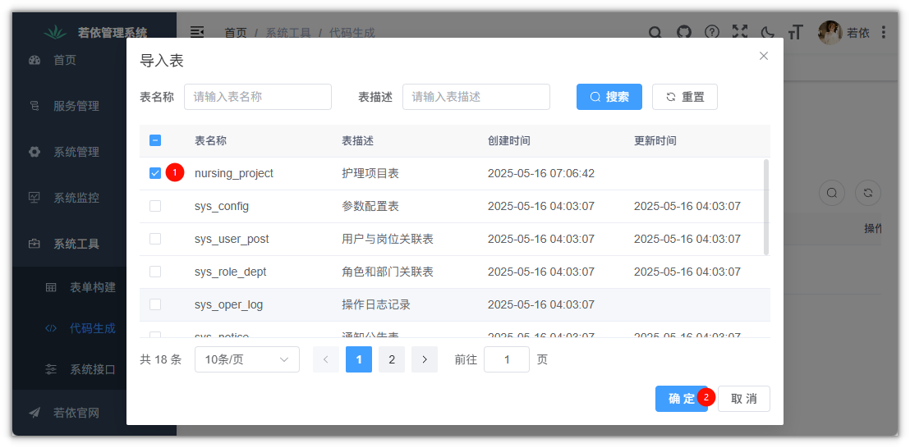Click the 更新时间 column header

click(x=655, y=141)
